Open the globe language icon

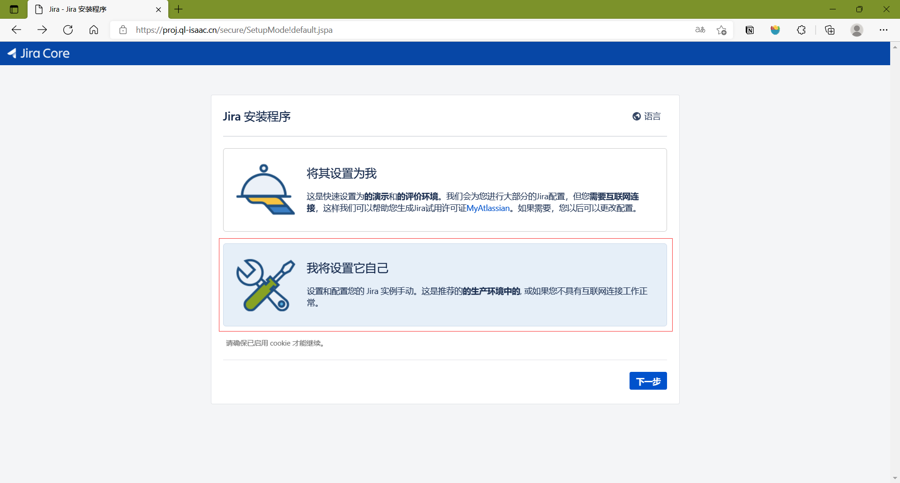pyautogui.click(x=637, y=116)
